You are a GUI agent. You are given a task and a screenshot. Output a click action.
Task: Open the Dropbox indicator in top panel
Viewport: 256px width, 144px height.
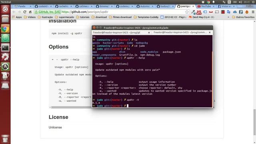[x=203, y=2]
